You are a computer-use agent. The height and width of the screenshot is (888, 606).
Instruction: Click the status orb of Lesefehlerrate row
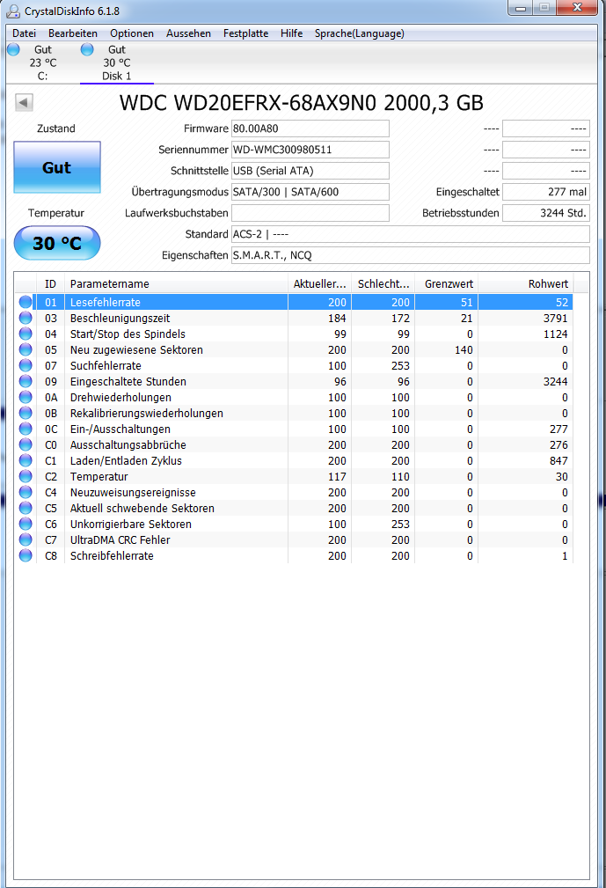click(x=26, y=302)
